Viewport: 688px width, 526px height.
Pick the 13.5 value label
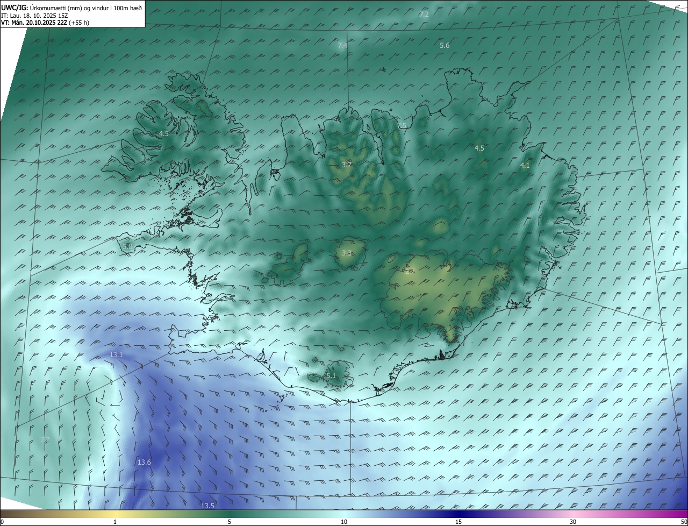pyautogui.click(x=207, y=506)
